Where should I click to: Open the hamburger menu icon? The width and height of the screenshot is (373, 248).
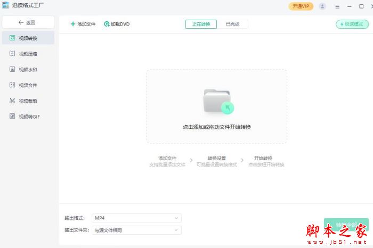point(337,6)
